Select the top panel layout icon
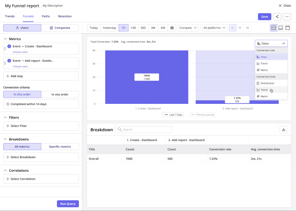Screen dimensions: 296x211 [x=287, y=28]
